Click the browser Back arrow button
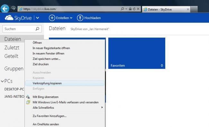Screen dimensions: 209x127 [x=5, y=9]
